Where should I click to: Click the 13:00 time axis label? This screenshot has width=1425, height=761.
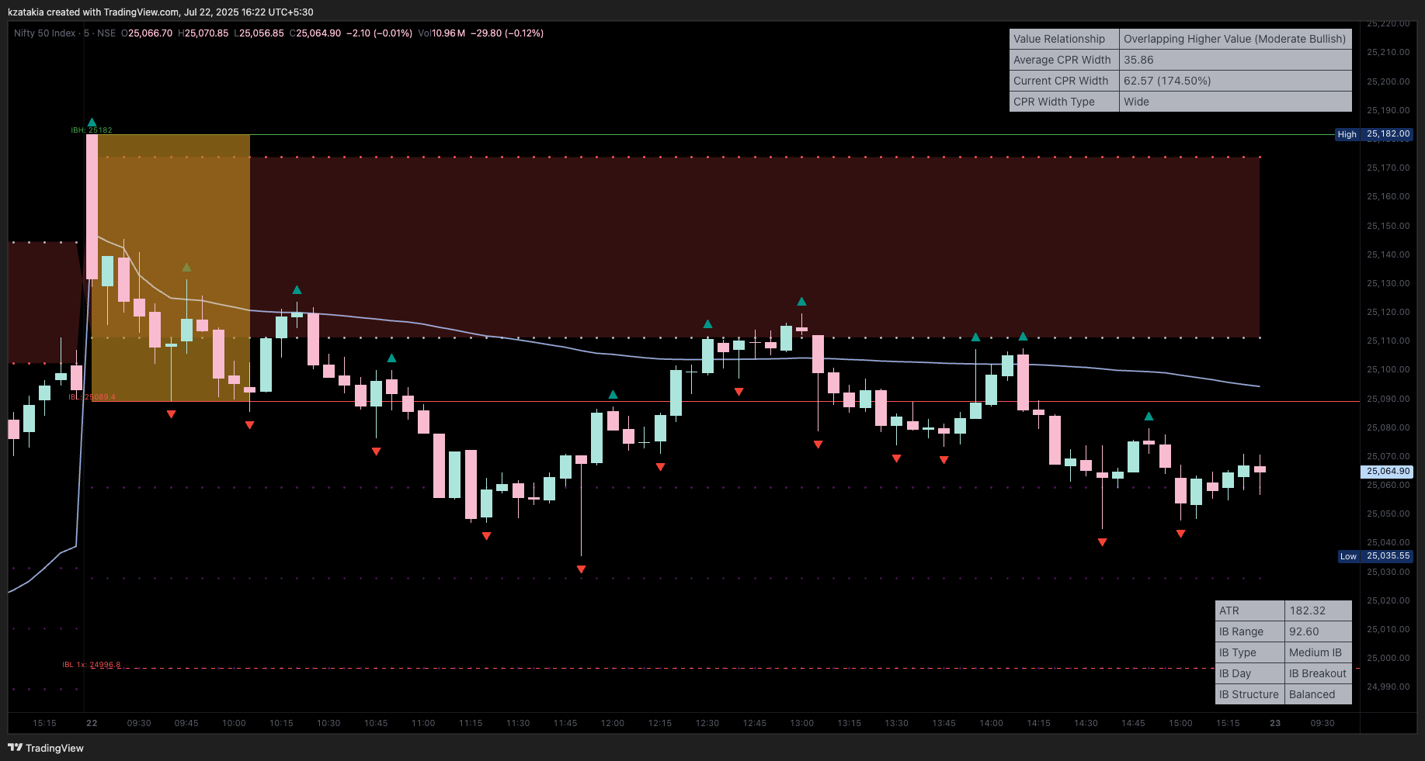[802, 723]
